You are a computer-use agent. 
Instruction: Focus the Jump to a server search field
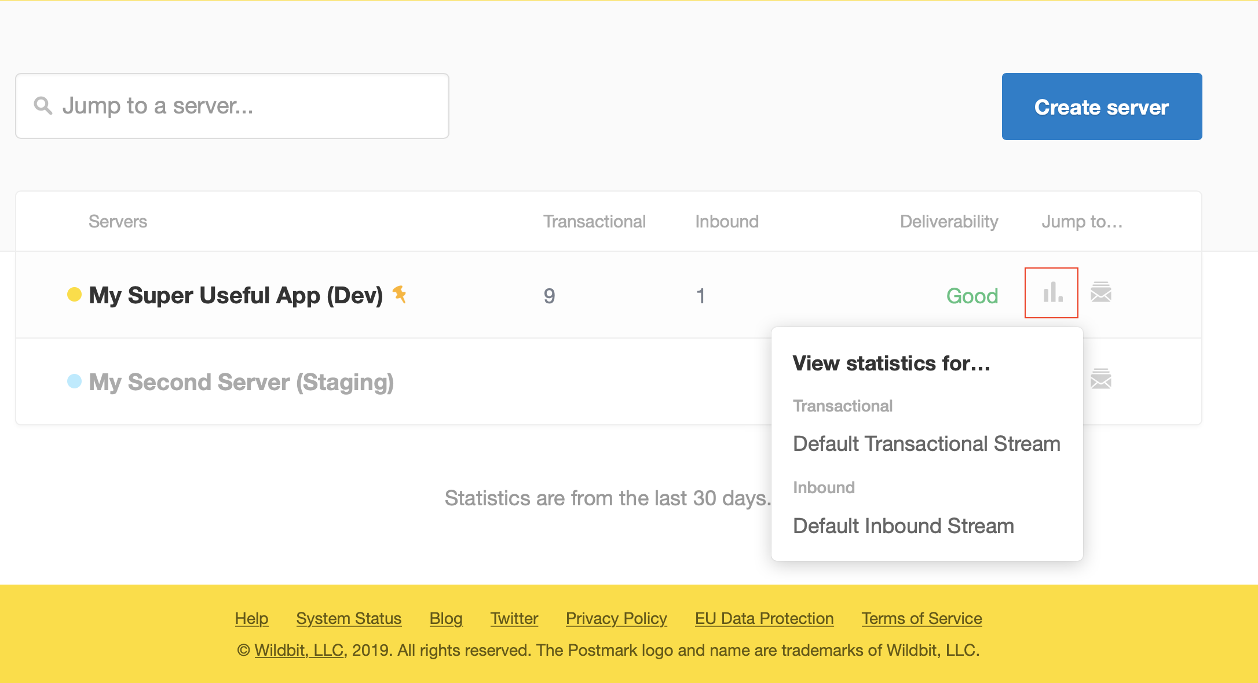coord(232,106)
